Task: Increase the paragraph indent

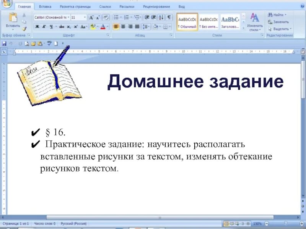Action: [153, 17]
